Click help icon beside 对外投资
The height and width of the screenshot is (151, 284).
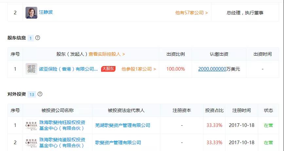pyautogui.click(x=40, y=94)
